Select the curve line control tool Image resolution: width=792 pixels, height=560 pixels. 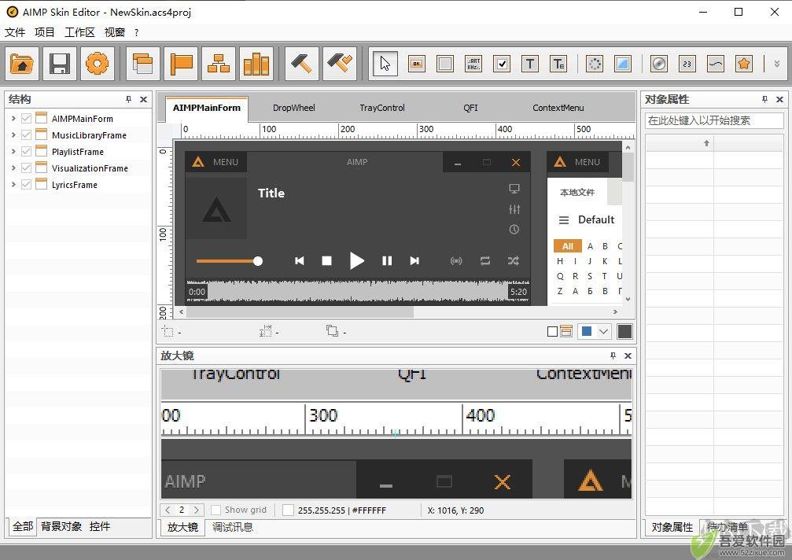716,64
